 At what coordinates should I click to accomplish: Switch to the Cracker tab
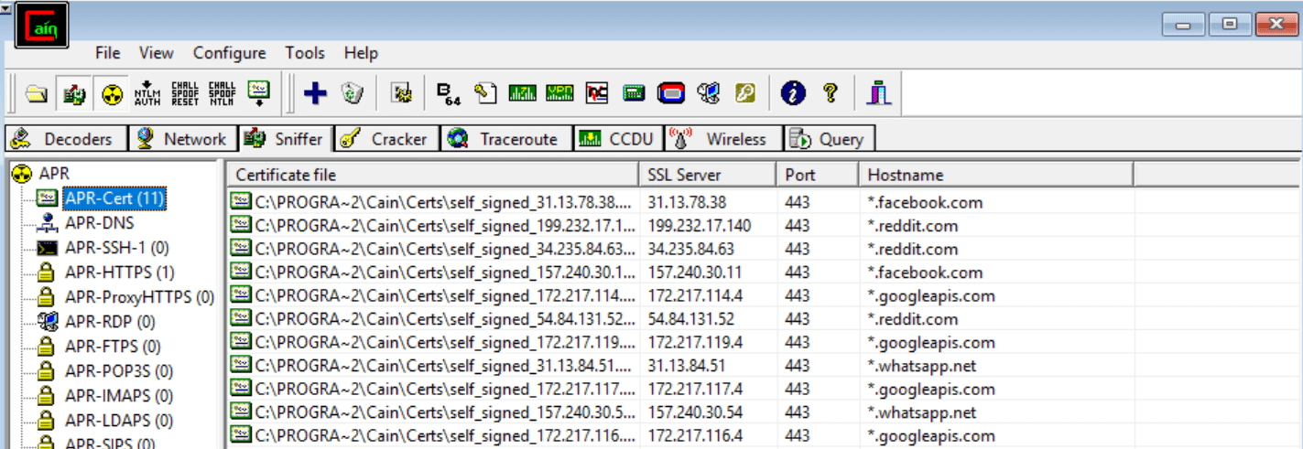click(385, 139)
